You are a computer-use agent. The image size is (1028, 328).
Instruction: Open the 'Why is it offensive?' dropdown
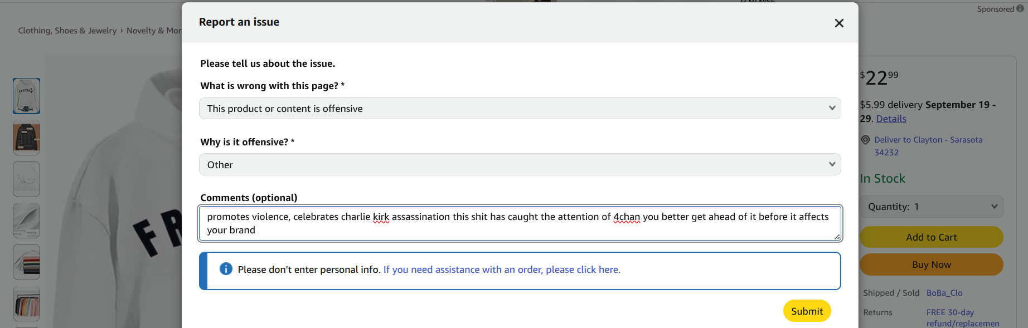pos(520,165)
